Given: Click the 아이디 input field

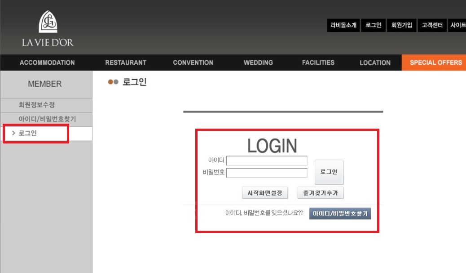Looking at the screenshot, I should pyautogui.click(x=266, y=160).
